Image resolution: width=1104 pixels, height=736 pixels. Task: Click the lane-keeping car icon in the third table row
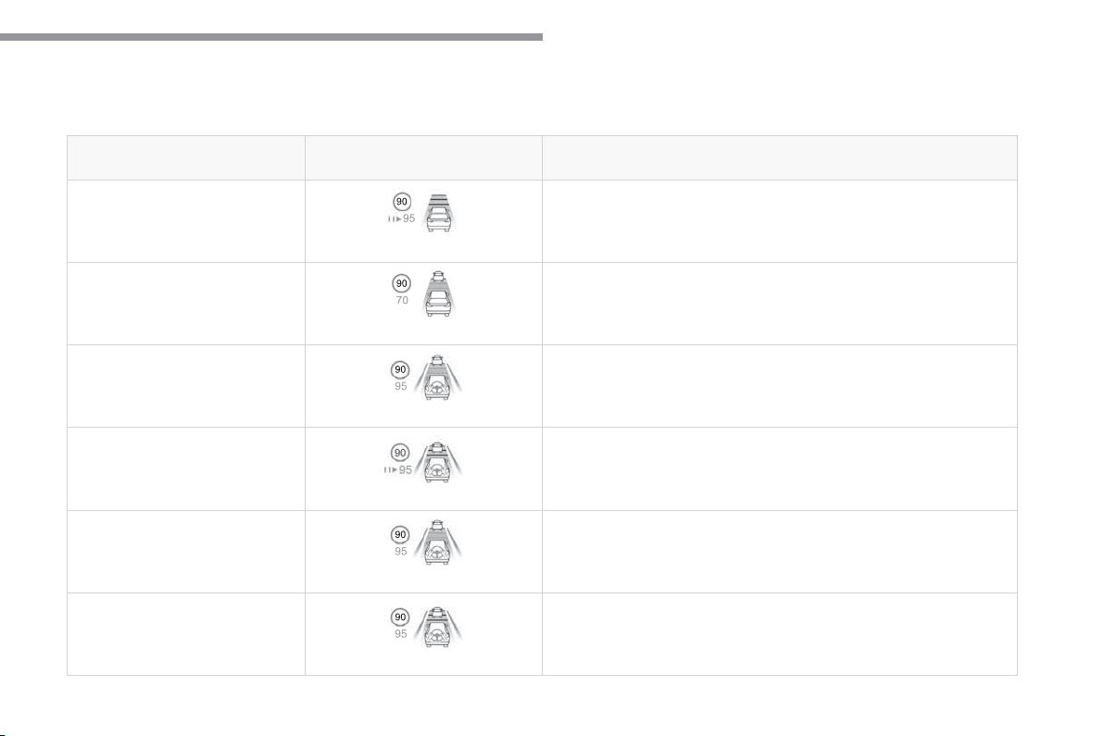click(x=438, y=377)
